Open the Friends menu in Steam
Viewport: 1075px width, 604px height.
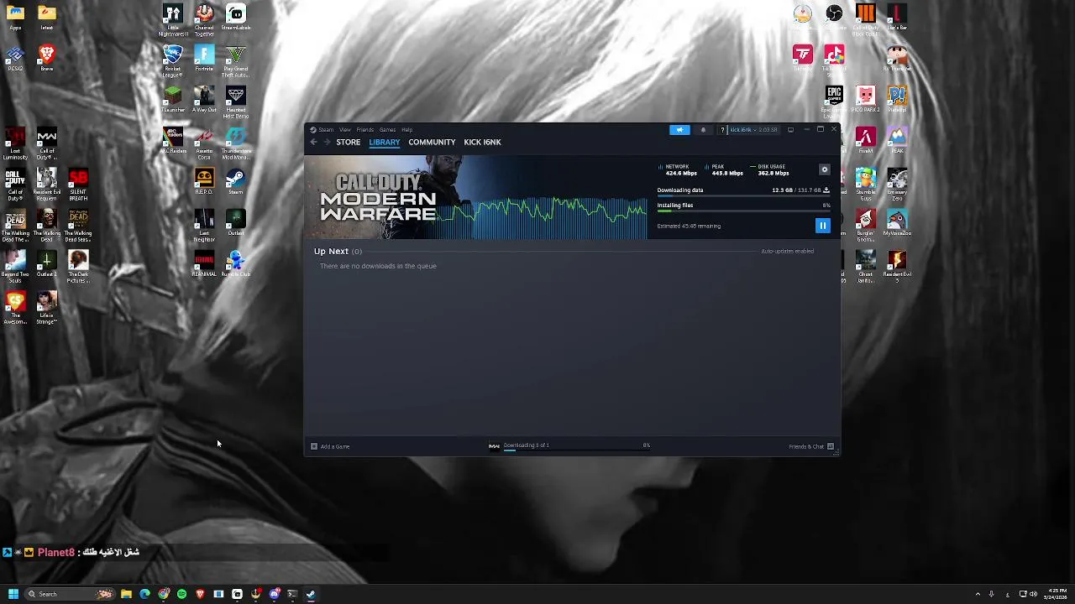coord(364,130)
